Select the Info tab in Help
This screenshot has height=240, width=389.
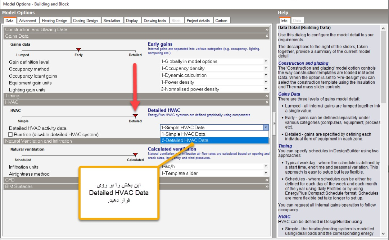click(284, 20)
